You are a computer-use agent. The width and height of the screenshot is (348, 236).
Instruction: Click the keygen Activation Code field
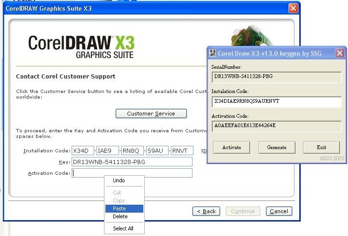(277, 126)
